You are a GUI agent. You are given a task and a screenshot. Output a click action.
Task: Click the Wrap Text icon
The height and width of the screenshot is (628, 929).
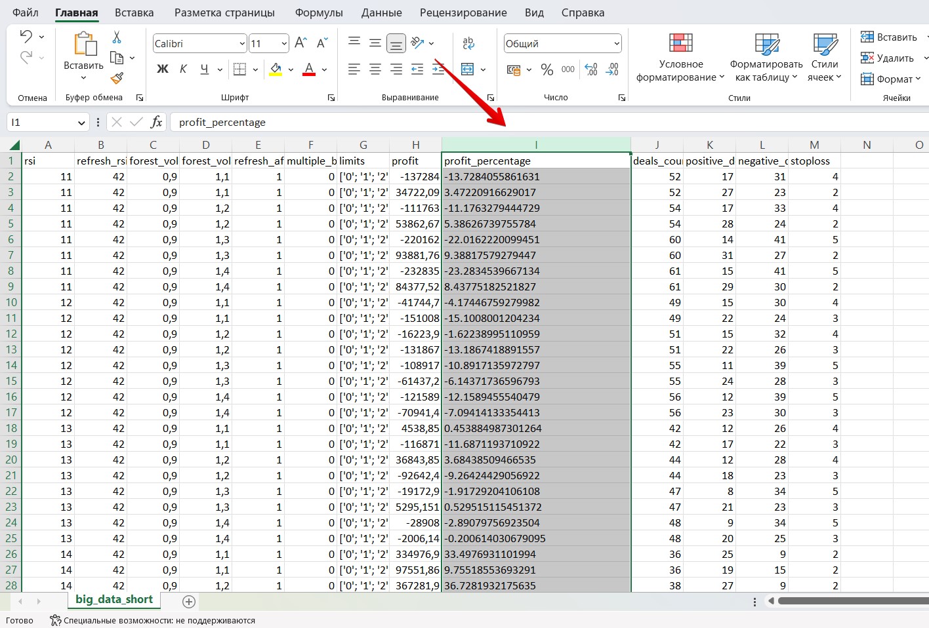click(468, 43)
